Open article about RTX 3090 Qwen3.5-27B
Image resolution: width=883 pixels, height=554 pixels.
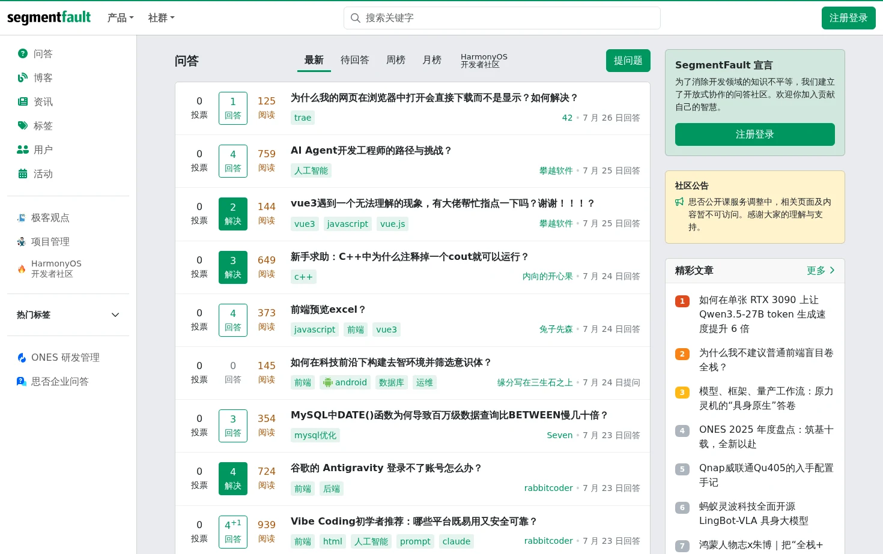[x=762, y=315]
